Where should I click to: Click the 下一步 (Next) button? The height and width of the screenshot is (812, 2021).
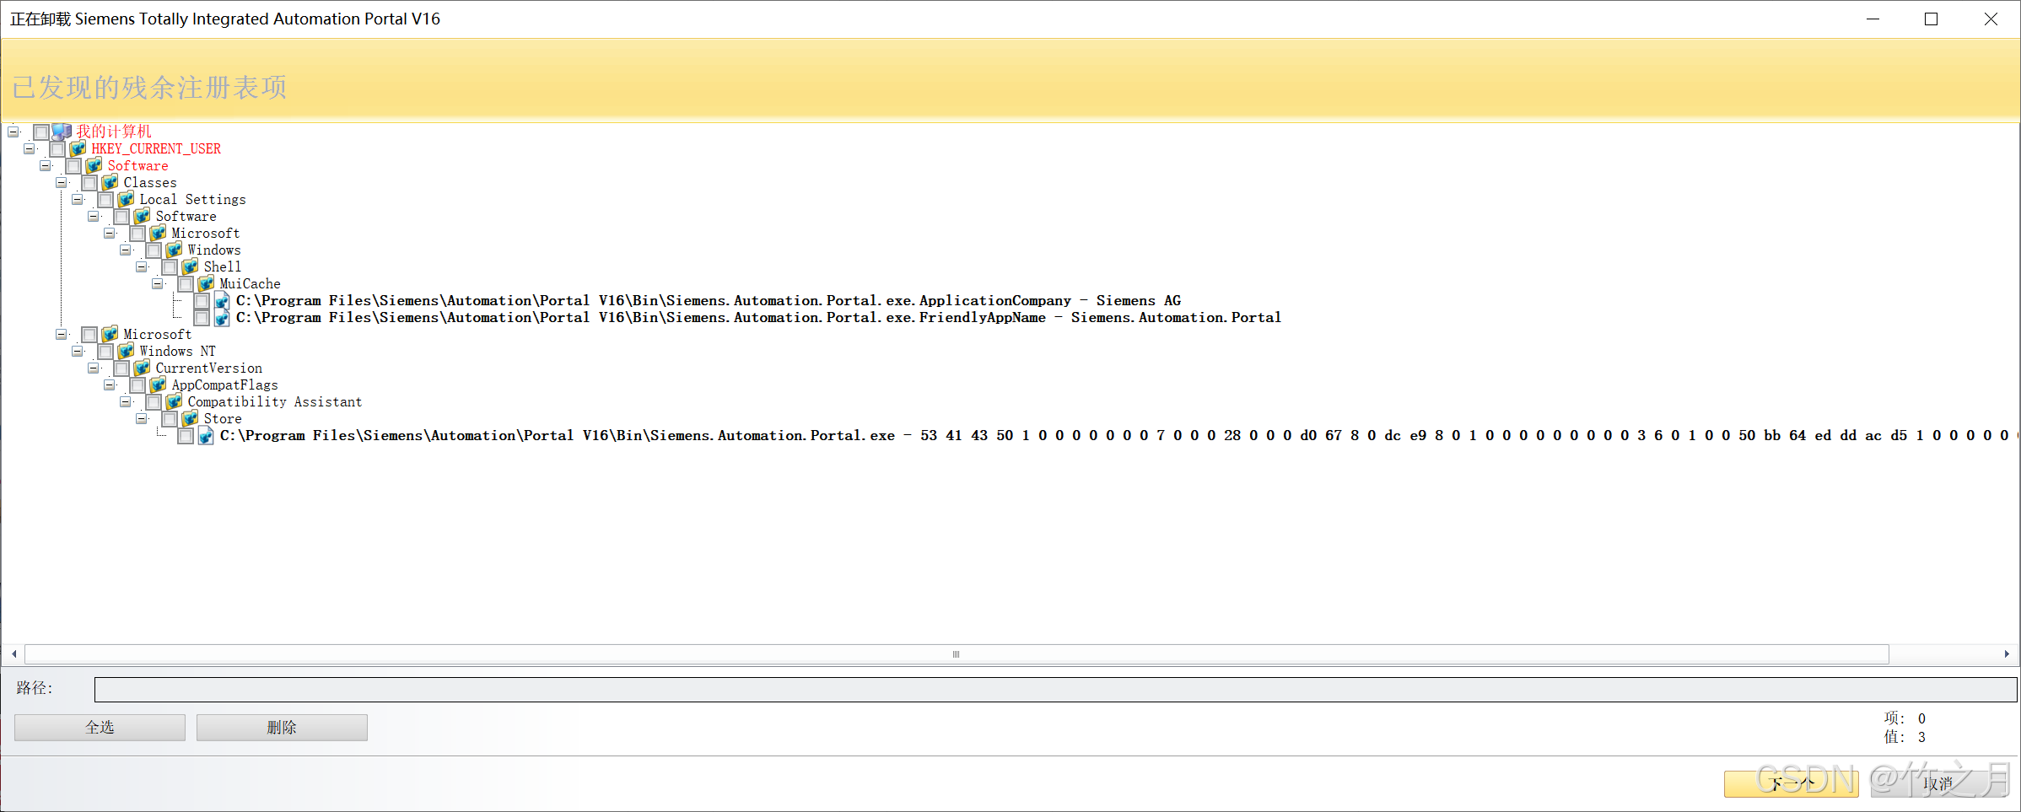(1791, 783)
